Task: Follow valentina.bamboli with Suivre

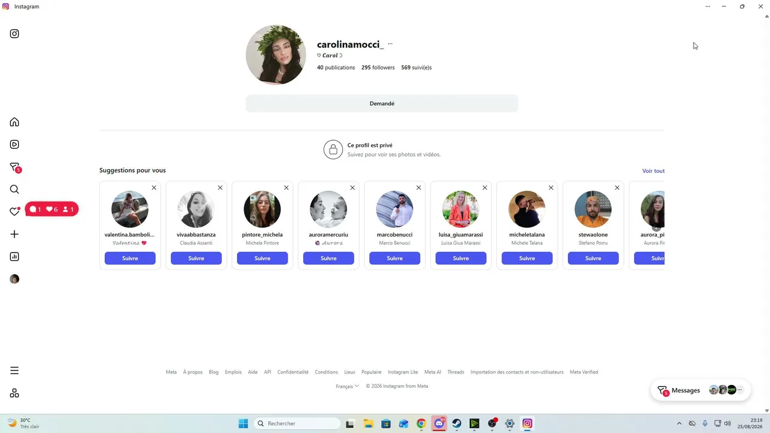Action: (x=130, y=258)
